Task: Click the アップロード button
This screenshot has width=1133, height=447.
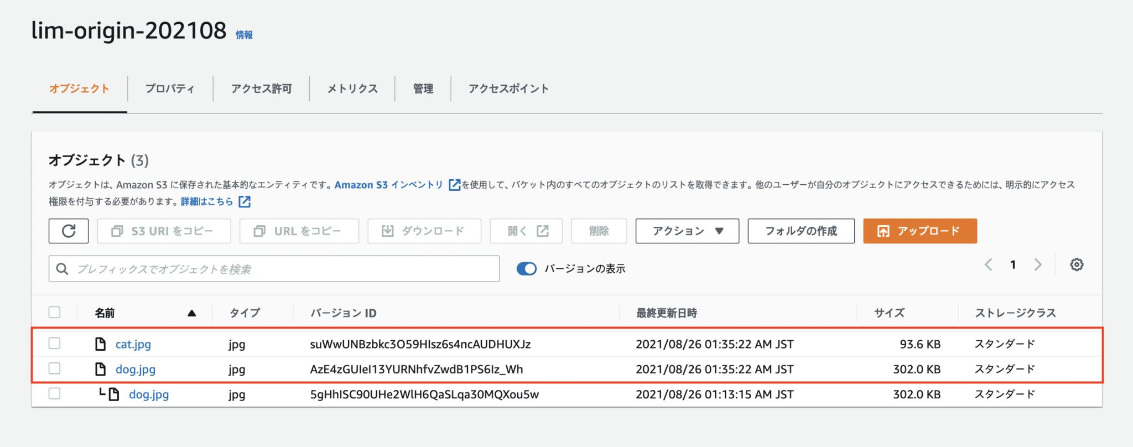Action: tap(920, 231)
